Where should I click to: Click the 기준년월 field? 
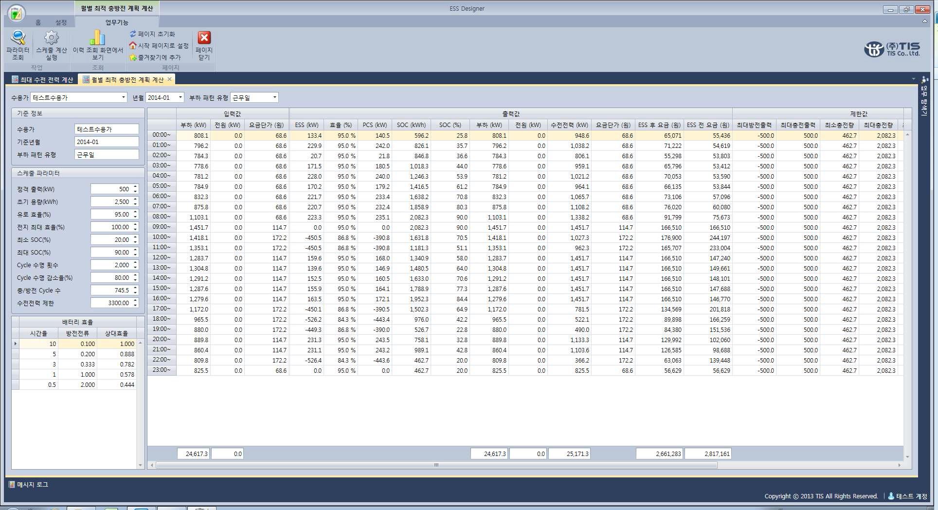click(x=107, y=142)
